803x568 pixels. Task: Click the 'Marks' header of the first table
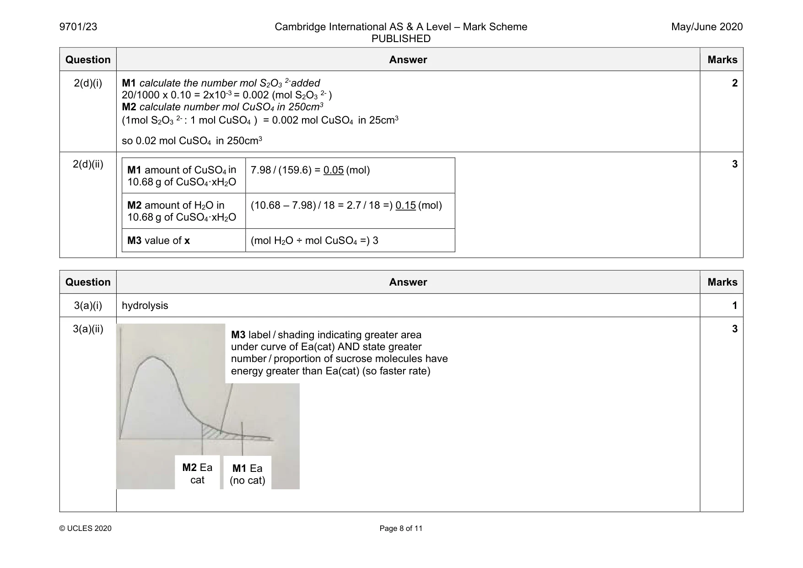(722, 60)
